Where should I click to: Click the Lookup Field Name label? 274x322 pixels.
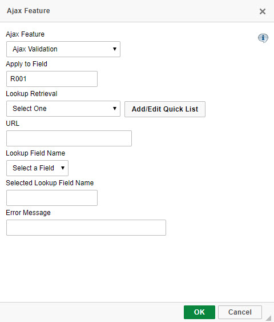coord(35,153)
